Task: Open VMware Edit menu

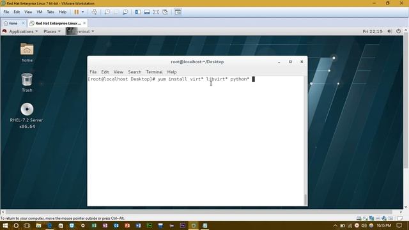Action: click(17, 12)
